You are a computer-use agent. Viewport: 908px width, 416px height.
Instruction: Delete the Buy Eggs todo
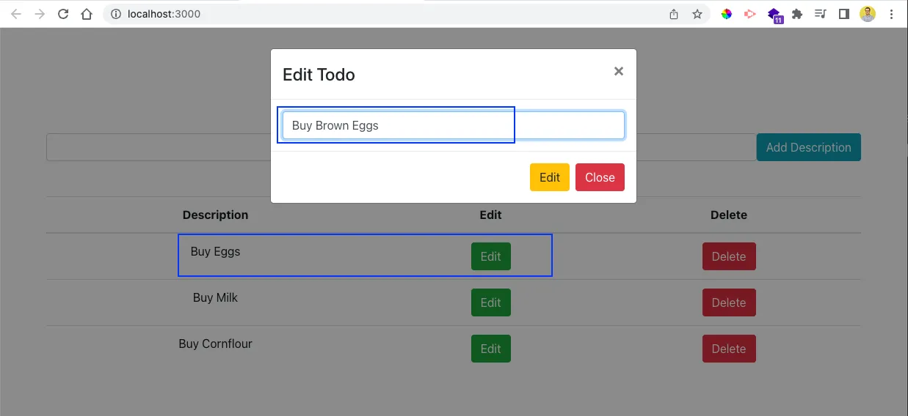click(729, 256)
